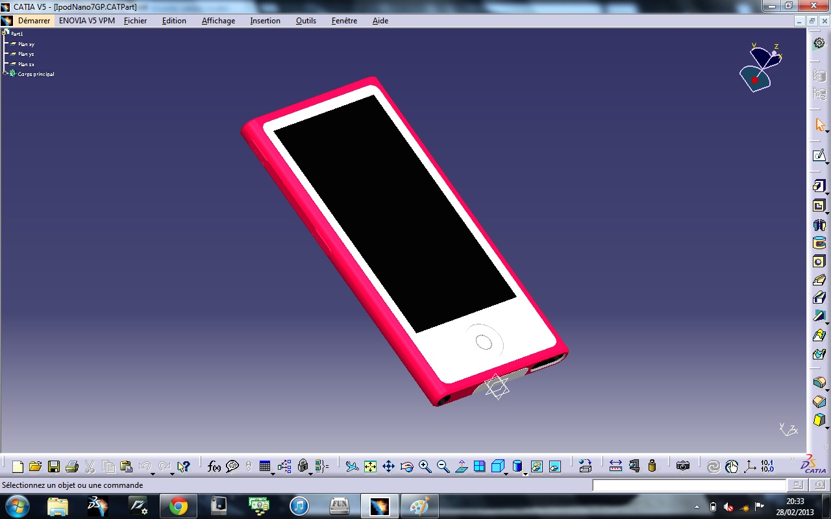This screenshot has height=519, width=831.
Task: Open the ENOVIA V5 VPM menu
Action: tap(87, 21)
